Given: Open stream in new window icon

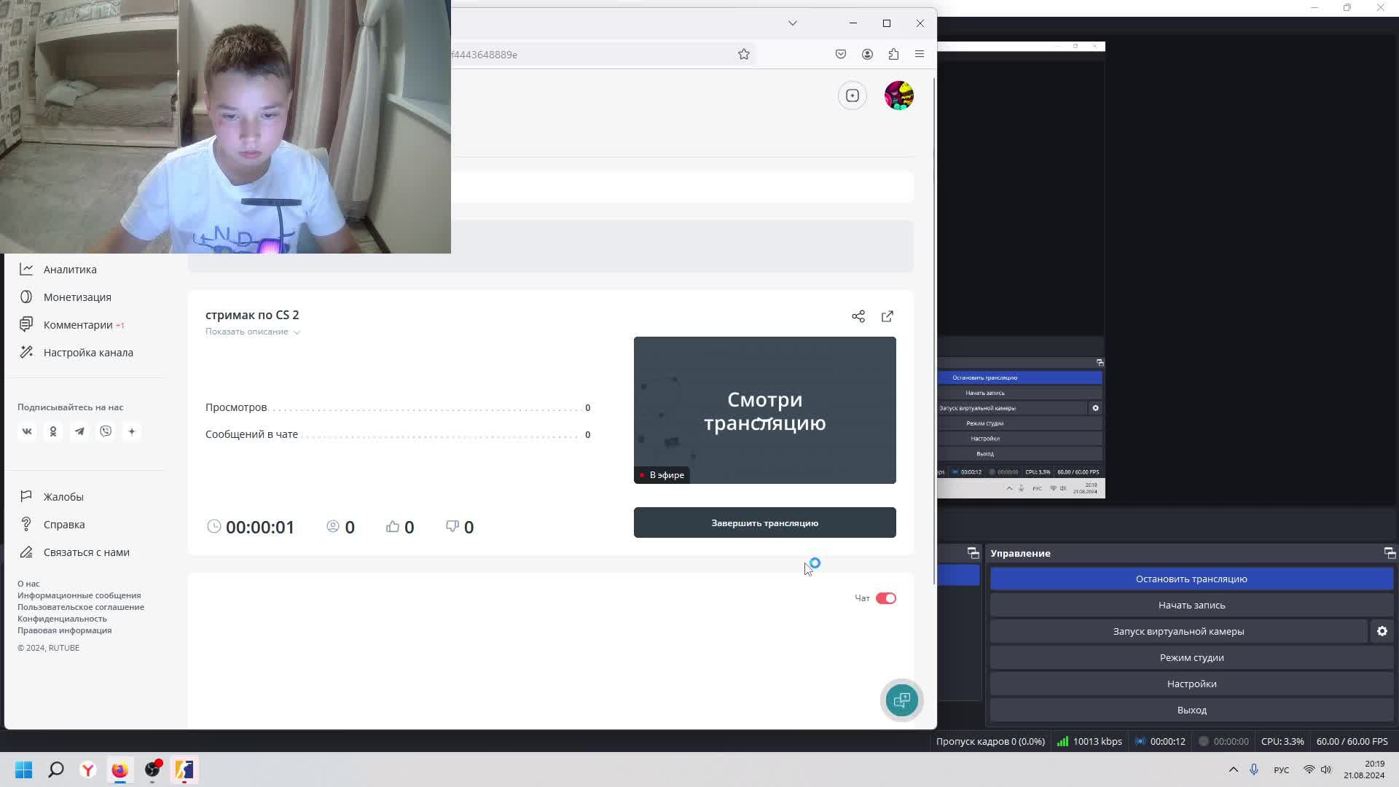Looking at the screenshot, I should 887,316.
